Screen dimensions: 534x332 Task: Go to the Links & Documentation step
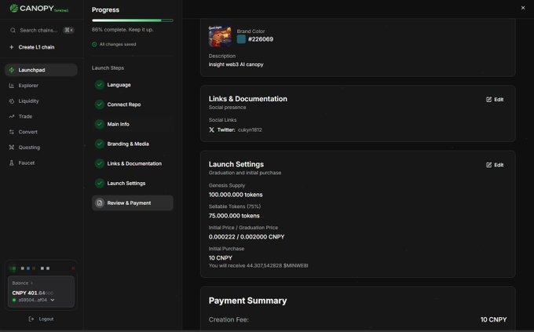133,163
